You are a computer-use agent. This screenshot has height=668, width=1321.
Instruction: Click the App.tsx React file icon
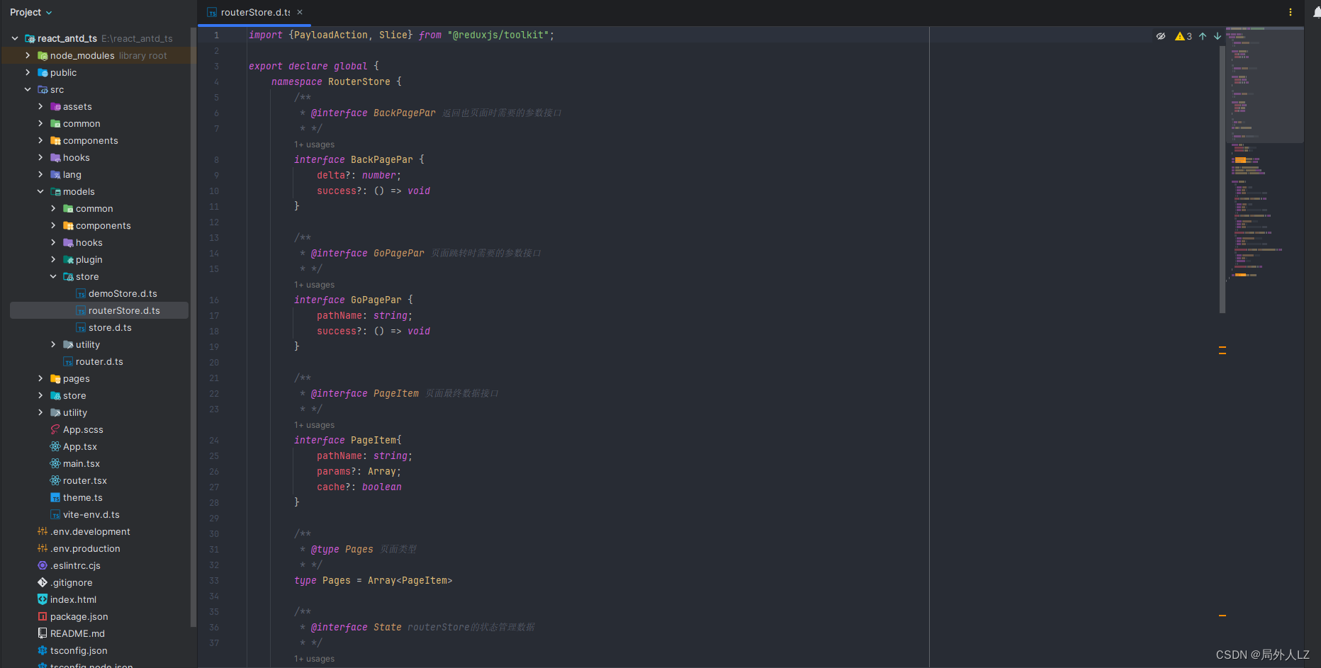click(x=55, y=446)
